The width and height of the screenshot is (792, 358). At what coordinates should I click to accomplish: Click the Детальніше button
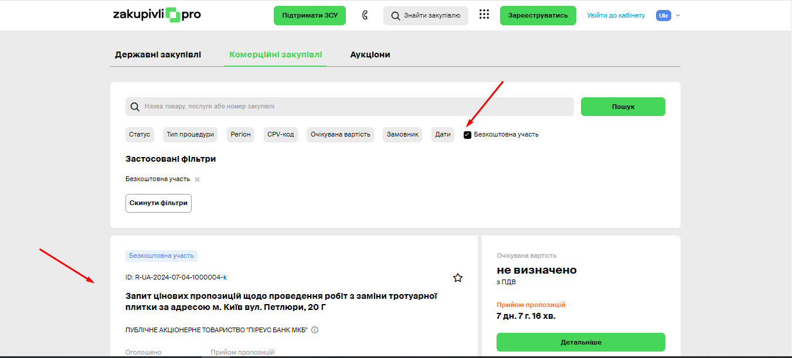click(580, 342)
